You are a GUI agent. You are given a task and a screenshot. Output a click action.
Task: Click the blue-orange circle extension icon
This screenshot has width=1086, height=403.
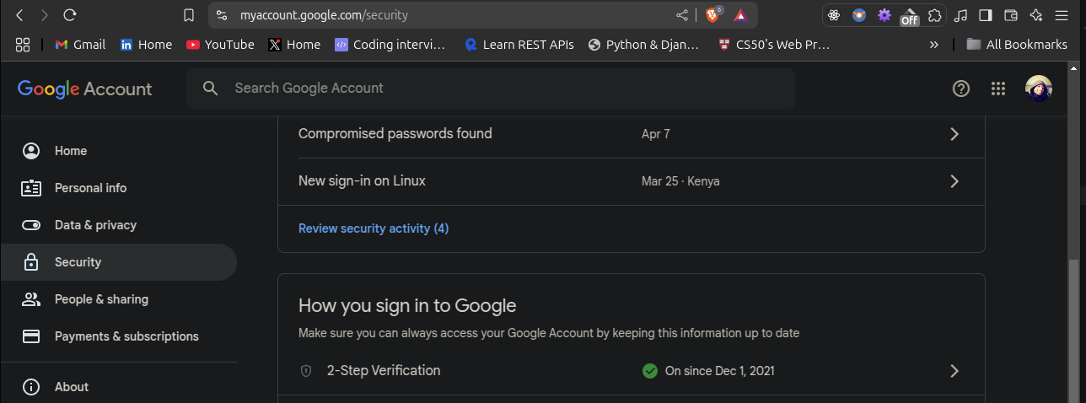tap(859, 15)
